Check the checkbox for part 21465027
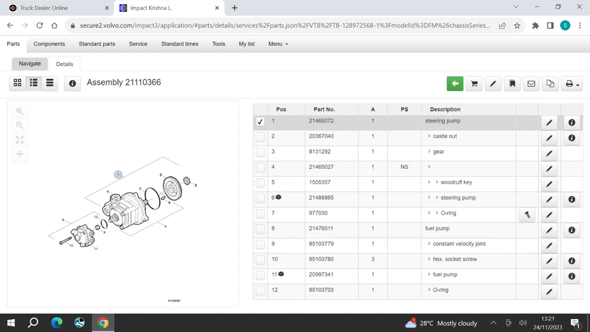The image size is (590, 332). 260,168
